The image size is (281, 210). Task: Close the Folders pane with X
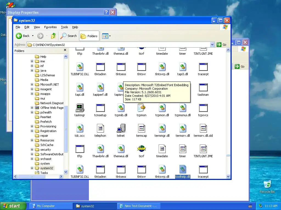click(65, 50)
